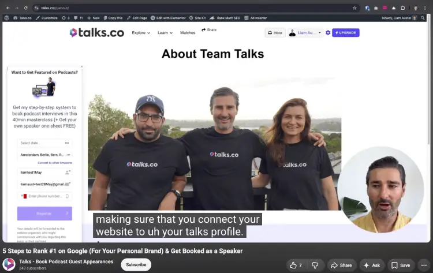Click the team photo image

tap(215, 144)
